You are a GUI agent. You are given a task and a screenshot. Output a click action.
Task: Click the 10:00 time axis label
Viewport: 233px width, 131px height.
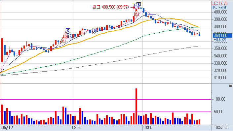[x=147, y=128]
